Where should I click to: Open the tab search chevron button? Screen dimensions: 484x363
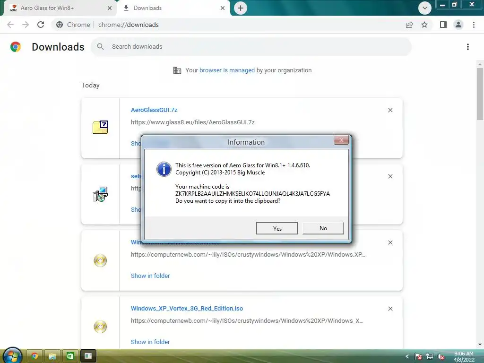click(425, 8)
